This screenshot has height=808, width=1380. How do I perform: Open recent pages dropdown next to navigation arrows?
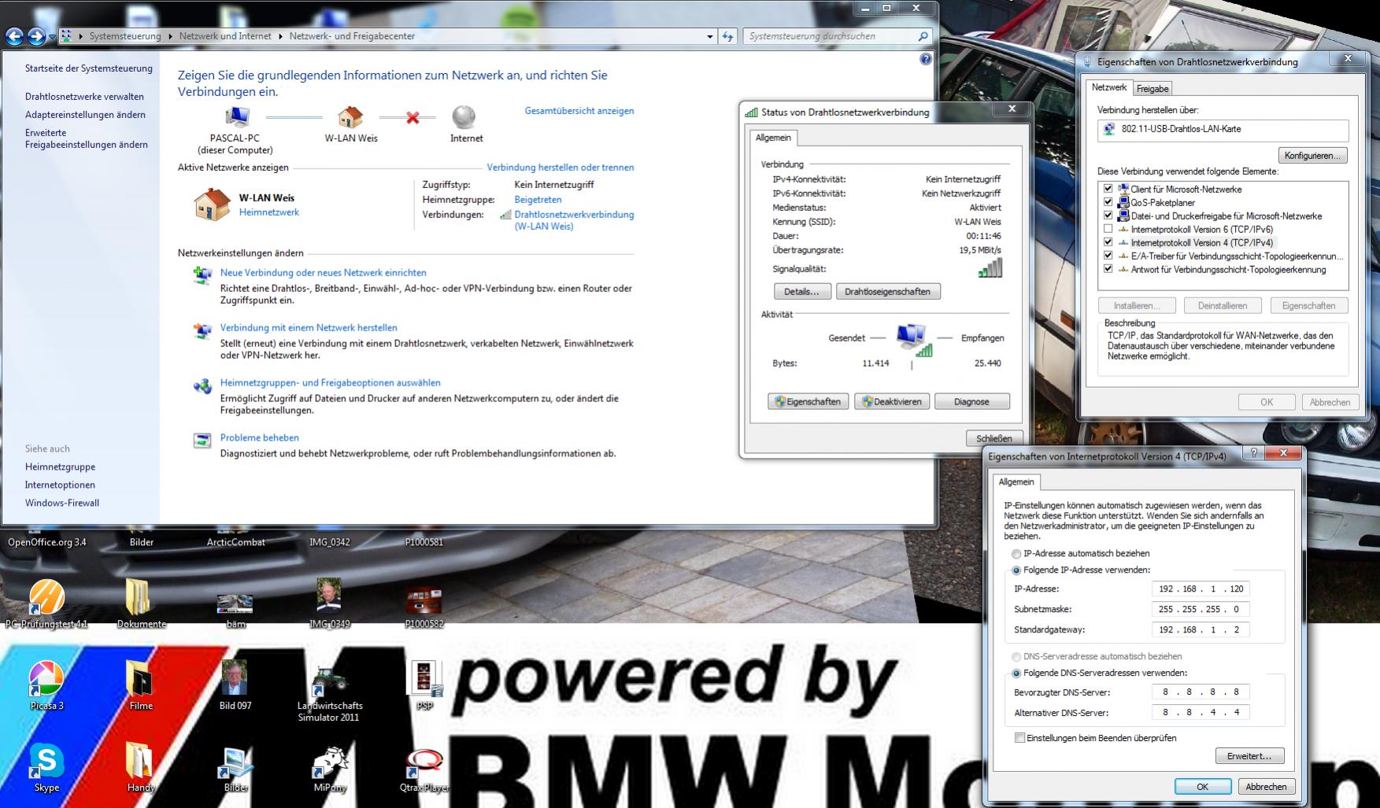tap(52, 36)
